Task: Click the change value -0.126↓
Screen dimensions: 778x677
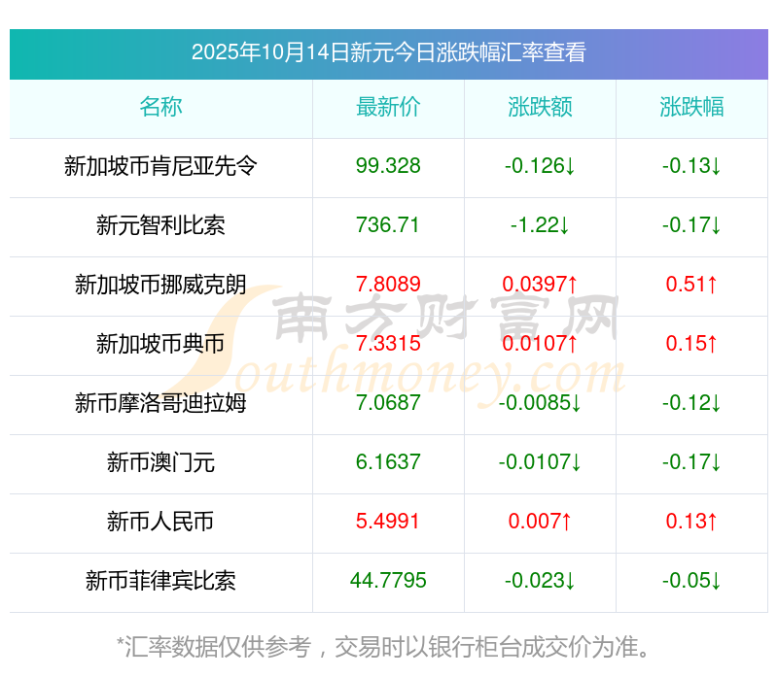Action: pyautogui.click(x=540, y=166)
